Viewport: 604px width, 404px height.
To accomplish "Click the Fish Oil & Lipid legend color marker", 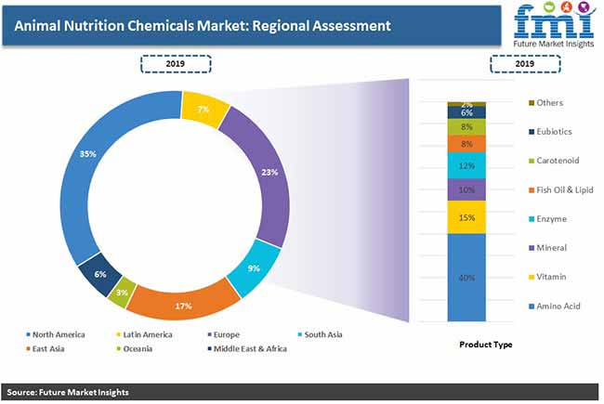I will coord(532,190).
